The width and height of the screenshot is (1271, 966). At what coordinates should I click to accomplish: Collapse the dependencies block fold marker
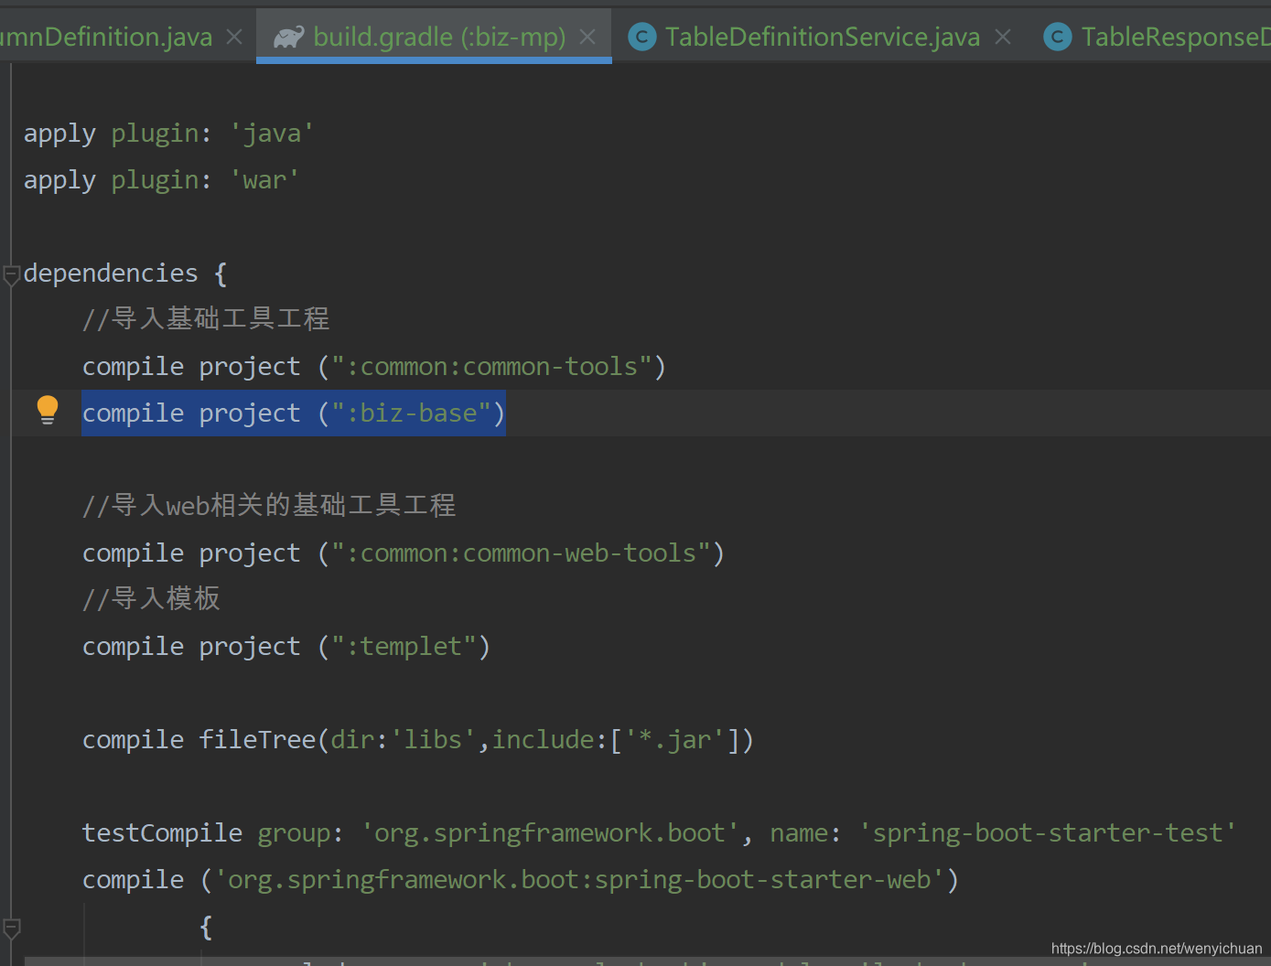pyautogui.click(x=11, y=274)
